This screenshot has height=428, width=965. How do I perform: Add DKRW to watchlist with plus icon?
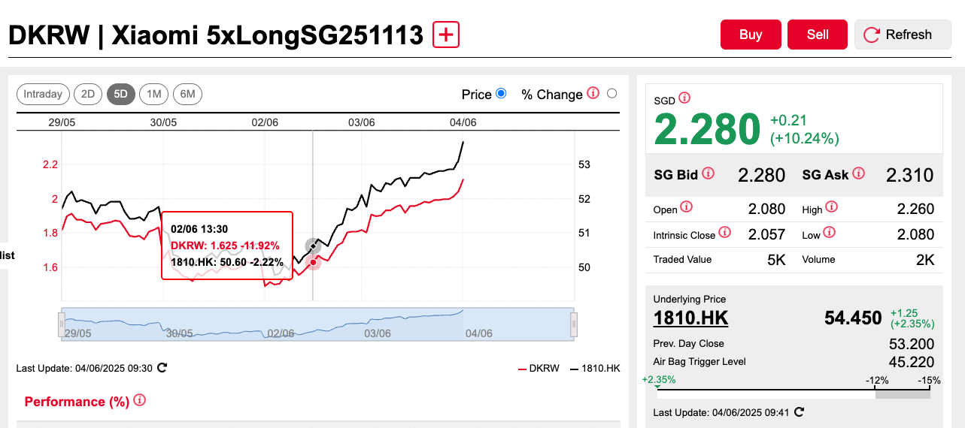[x=446, y=35]
